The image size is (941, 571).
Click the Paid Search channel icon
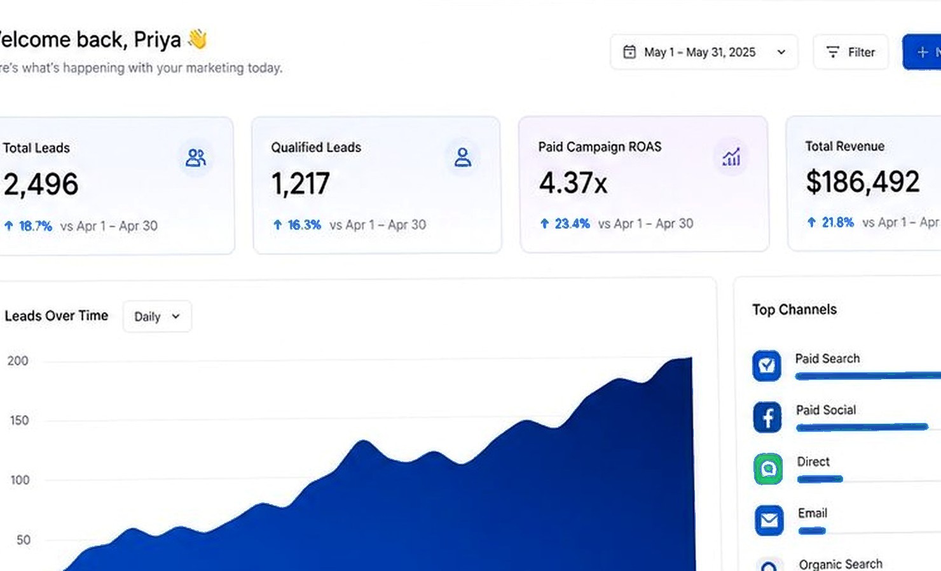(767, 365)
